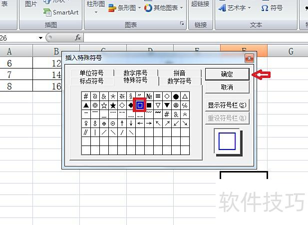Close the 插入特殊符号 dialog
The image size is (308, 225).
249,58
